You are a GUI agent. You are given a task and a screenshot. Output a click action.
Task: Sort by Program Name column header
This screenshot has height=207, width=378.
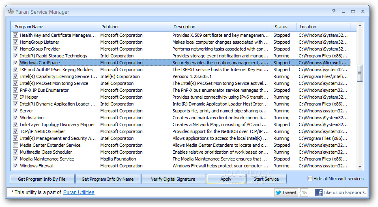(x=55, y=27)
